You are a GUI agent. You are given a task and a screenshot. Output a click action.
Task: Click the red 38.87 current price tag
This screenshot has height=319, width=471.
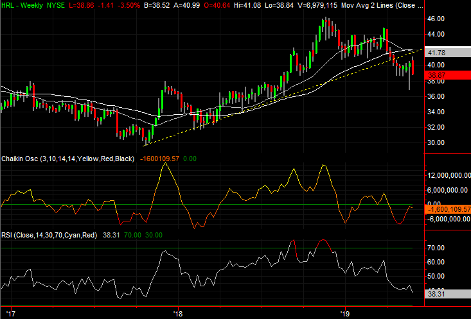(x=448, y=75)
